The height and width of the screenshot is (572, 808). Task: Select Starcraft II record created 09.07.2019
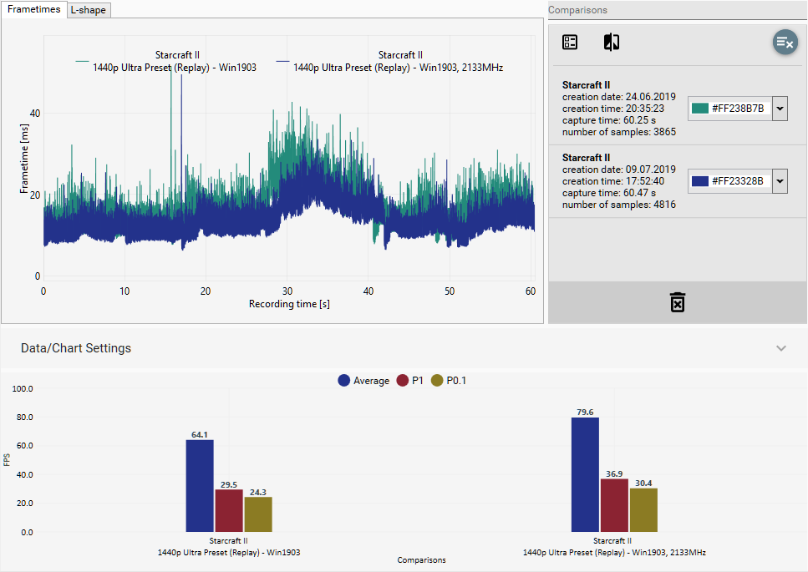click(x=677, y=181)
